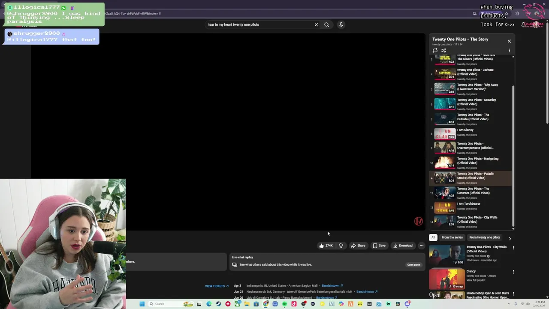Like the video with 274K thumbs up
549x309 pixels.
(x=326, y=245)
